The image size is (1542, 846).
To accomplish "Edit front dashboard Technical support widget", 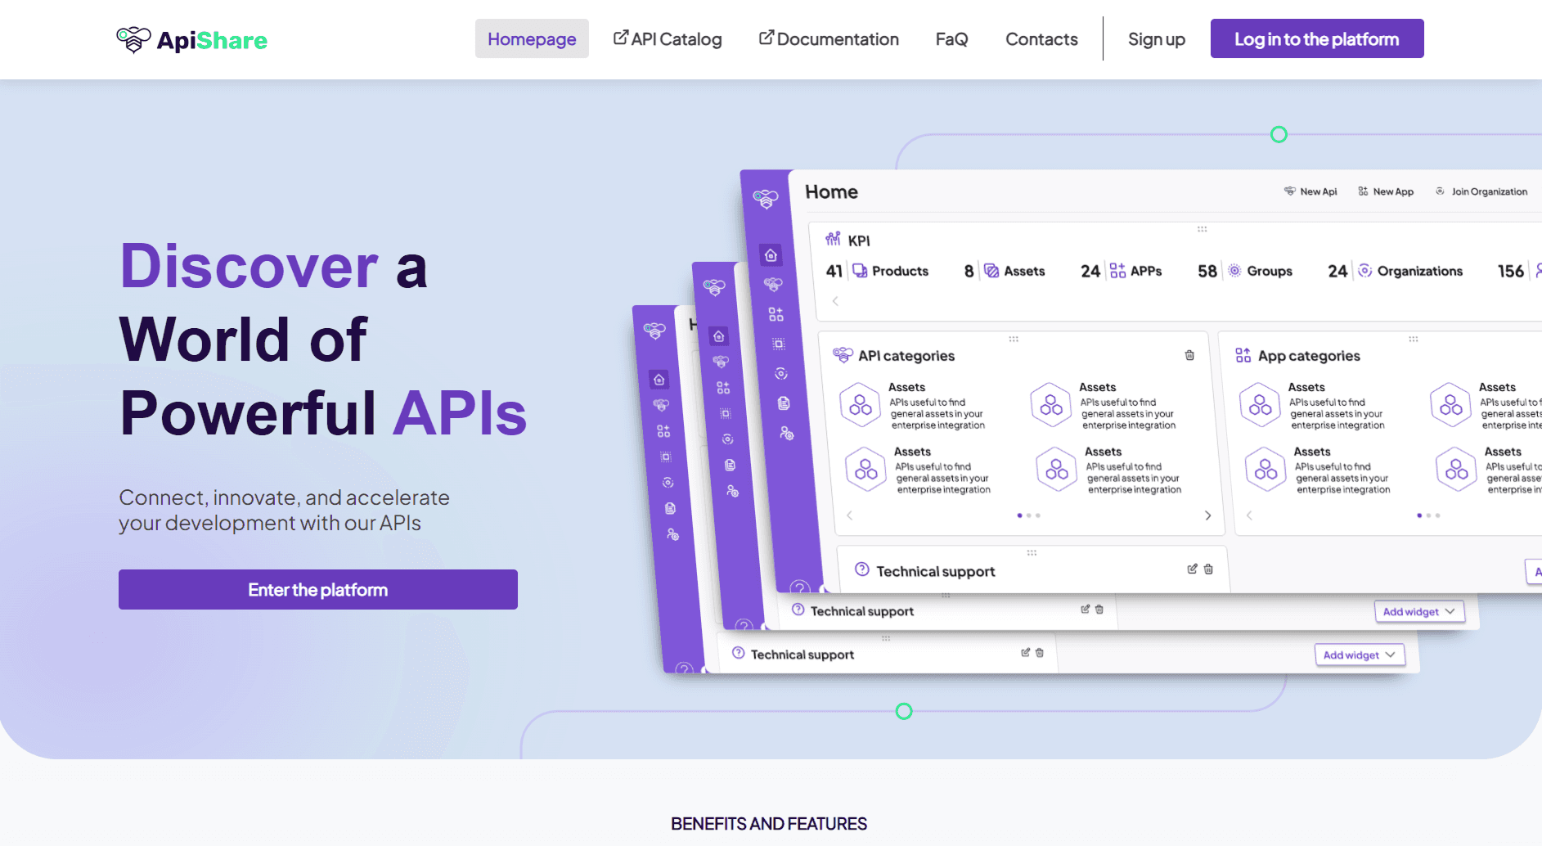I will (x=1193, y=569).
